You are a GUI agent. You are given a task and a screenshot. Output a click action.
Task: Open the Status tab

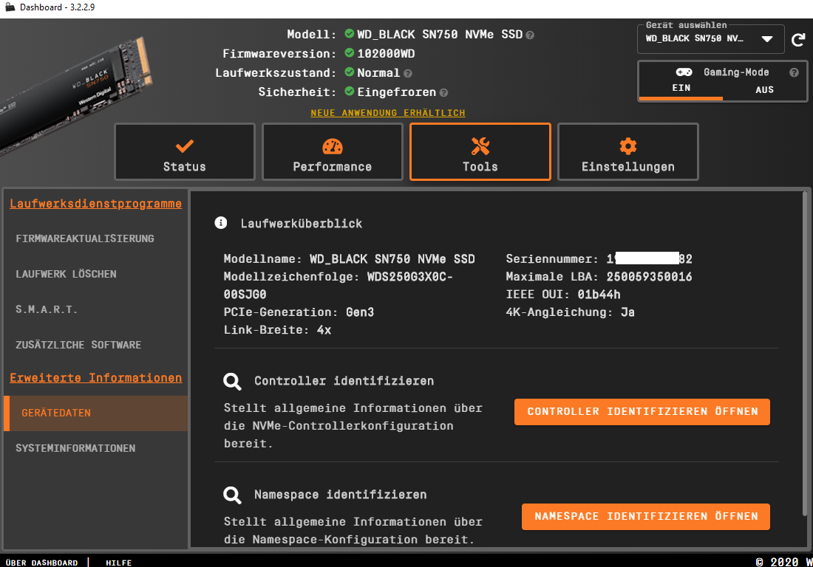point(185,152)
